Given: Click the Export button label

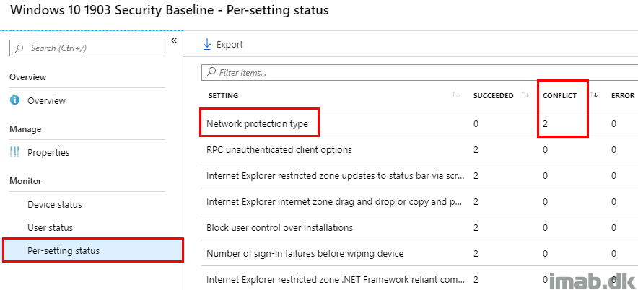Looking at the screenshot, I should [230, 44].
